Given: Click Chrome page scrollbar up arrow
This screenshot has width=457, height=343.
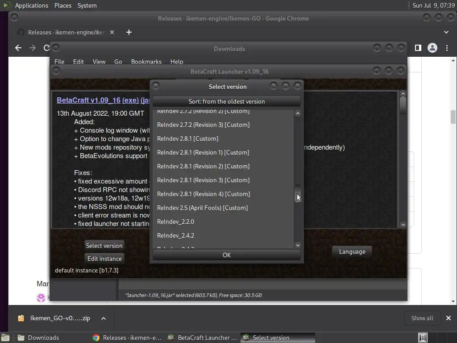Looking at the screenshot, I should [x=453, y=60].
